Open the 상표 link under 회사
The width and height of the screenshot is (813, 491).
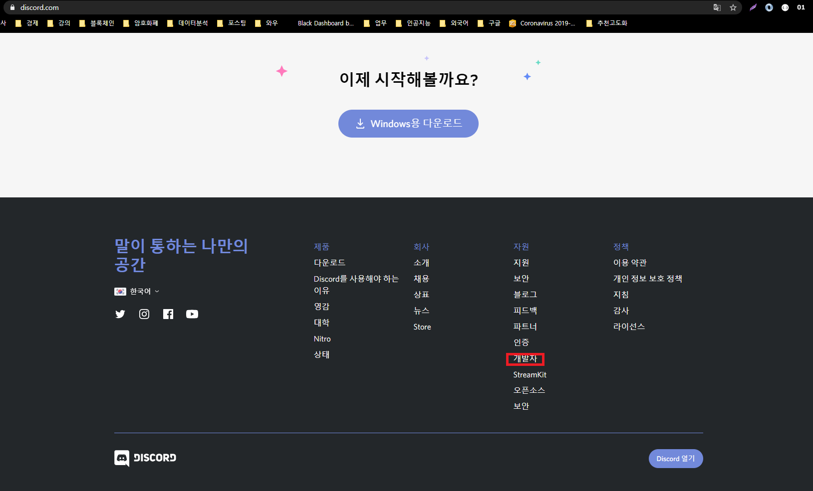point(422,295)
